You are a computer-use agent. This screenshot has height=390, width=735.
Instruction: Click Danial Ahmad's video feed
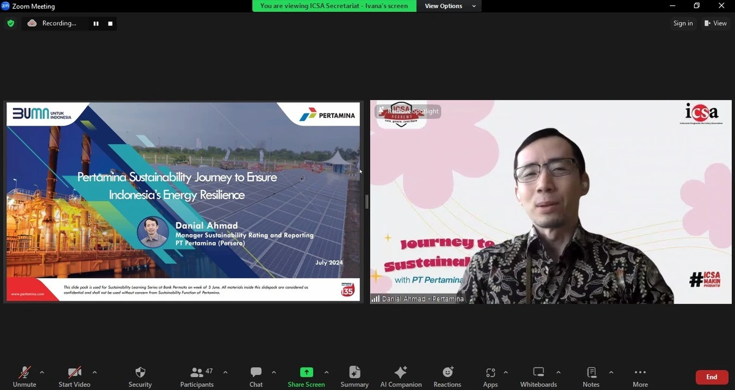550,202
